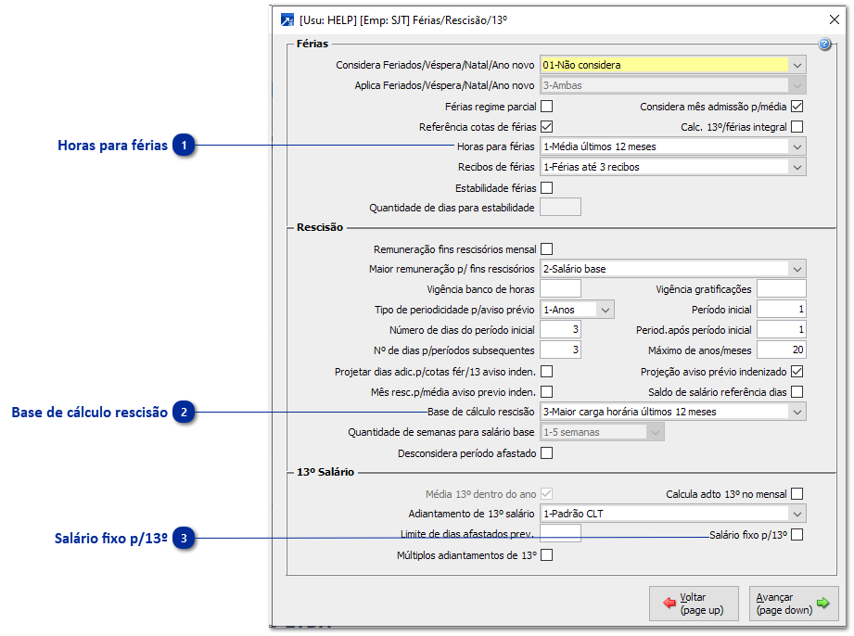
Task: Click the Média 13º dentro do ano label
Action: coord(481,494)
